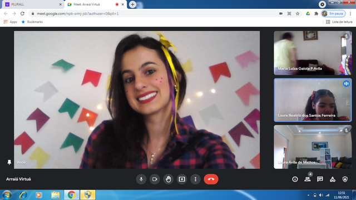Screen dimensions: 356x200
Task: Click the Google Drive extension icon
Action: click(x=308, y=13)
